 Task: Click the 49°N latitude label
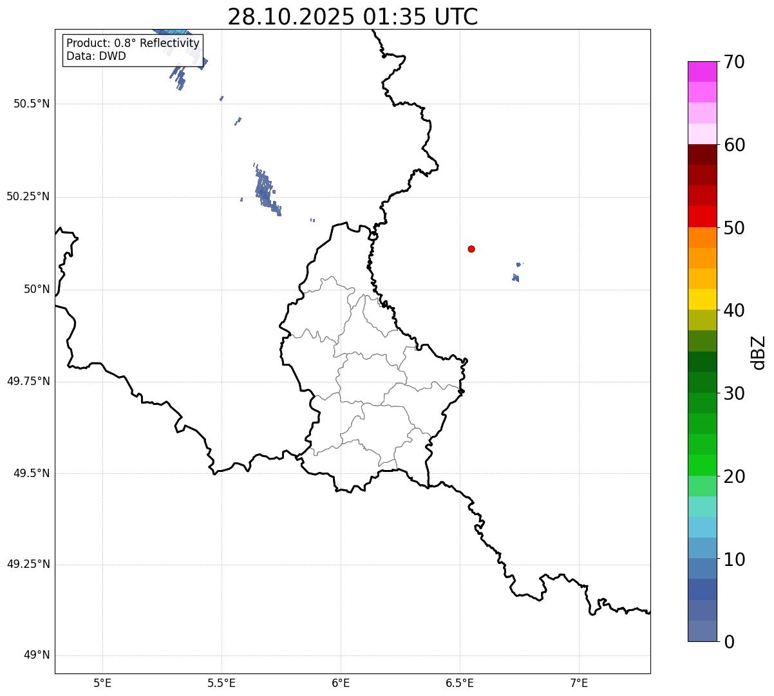[37, 655]
